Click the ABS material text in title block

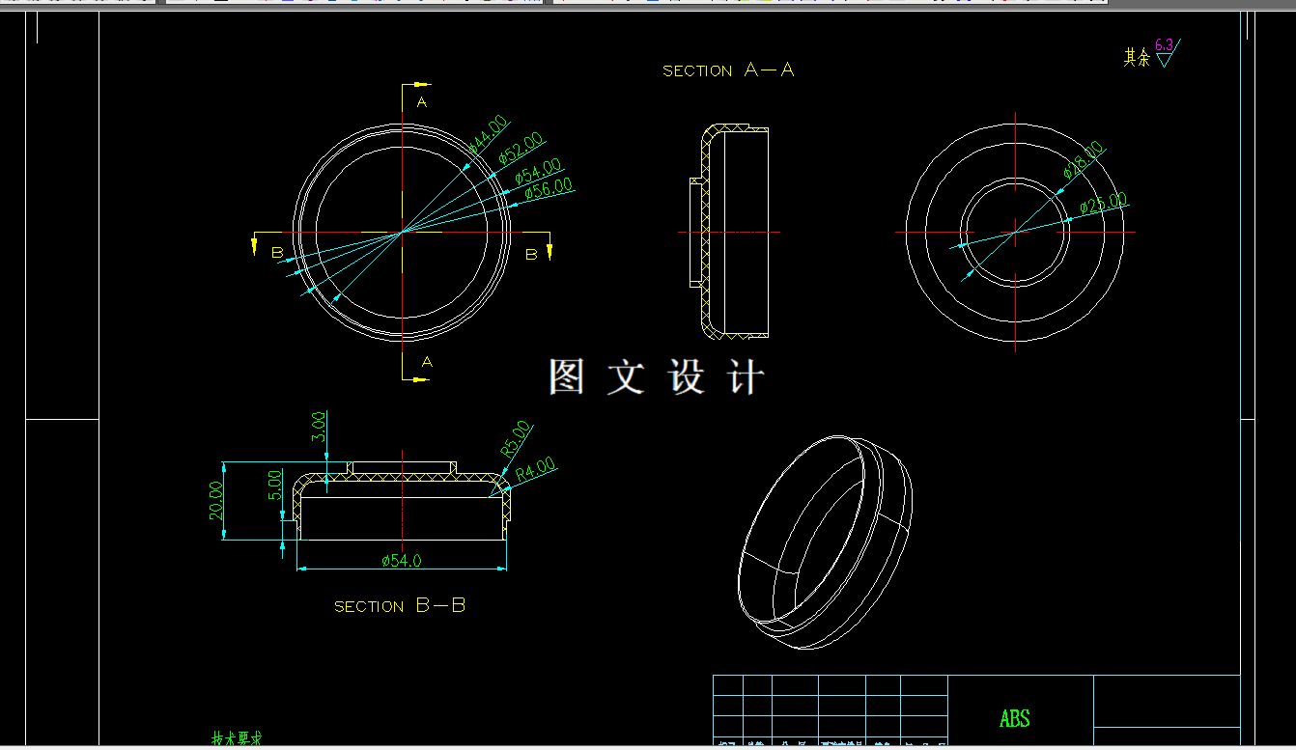coord(1015,719)
